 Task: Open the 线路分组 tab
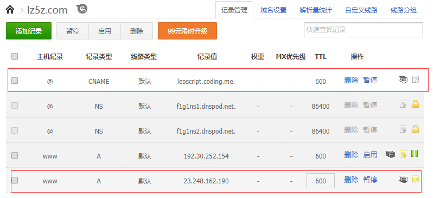404,10
